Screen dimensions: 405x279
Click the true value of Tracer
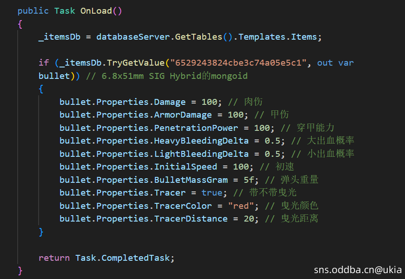pyautogui.click(x=212, y=193)
